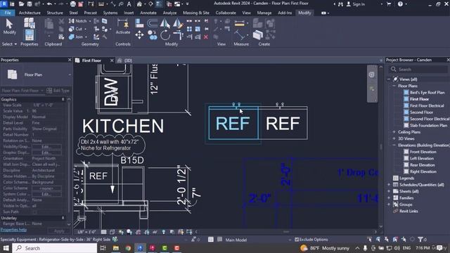Open the File menu tab
This screenshot has height=253, width=450.
click(x=8, y=13)
